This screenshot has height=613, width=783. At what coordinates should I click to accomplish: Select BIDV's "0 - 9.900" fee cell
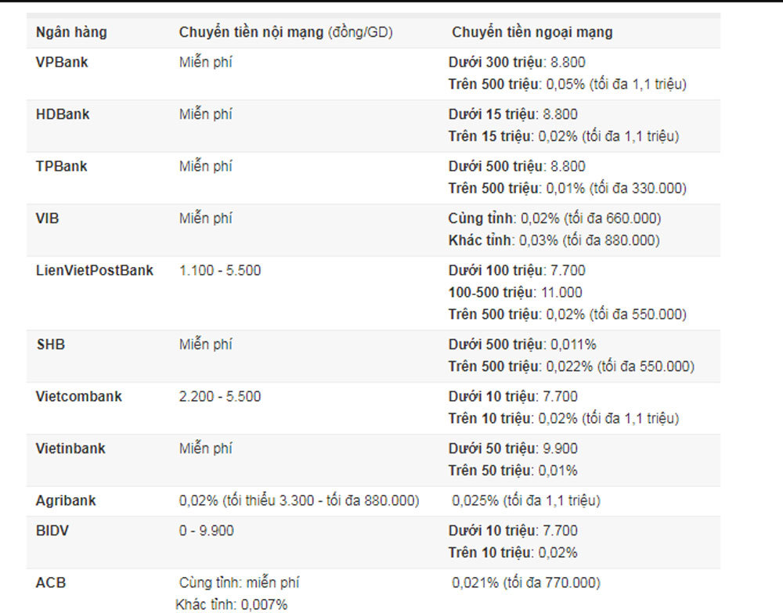coord(206,531)
